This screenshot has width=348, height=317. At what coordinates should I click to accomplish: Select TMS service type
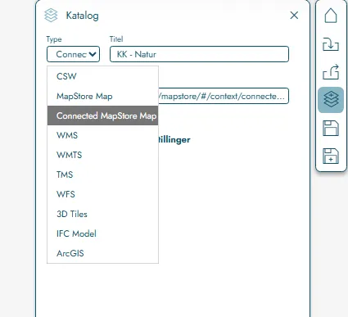(x=102, y=174)
